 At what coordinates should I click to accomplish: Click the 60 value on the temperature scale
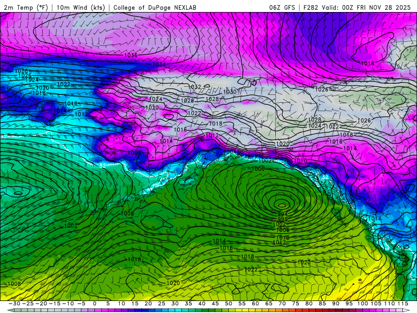[x=255, y=304]
